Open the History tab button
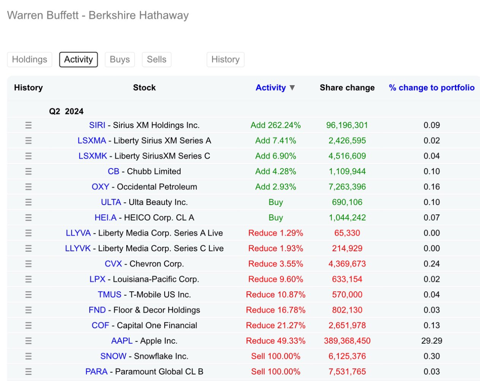 coord(226,60)
